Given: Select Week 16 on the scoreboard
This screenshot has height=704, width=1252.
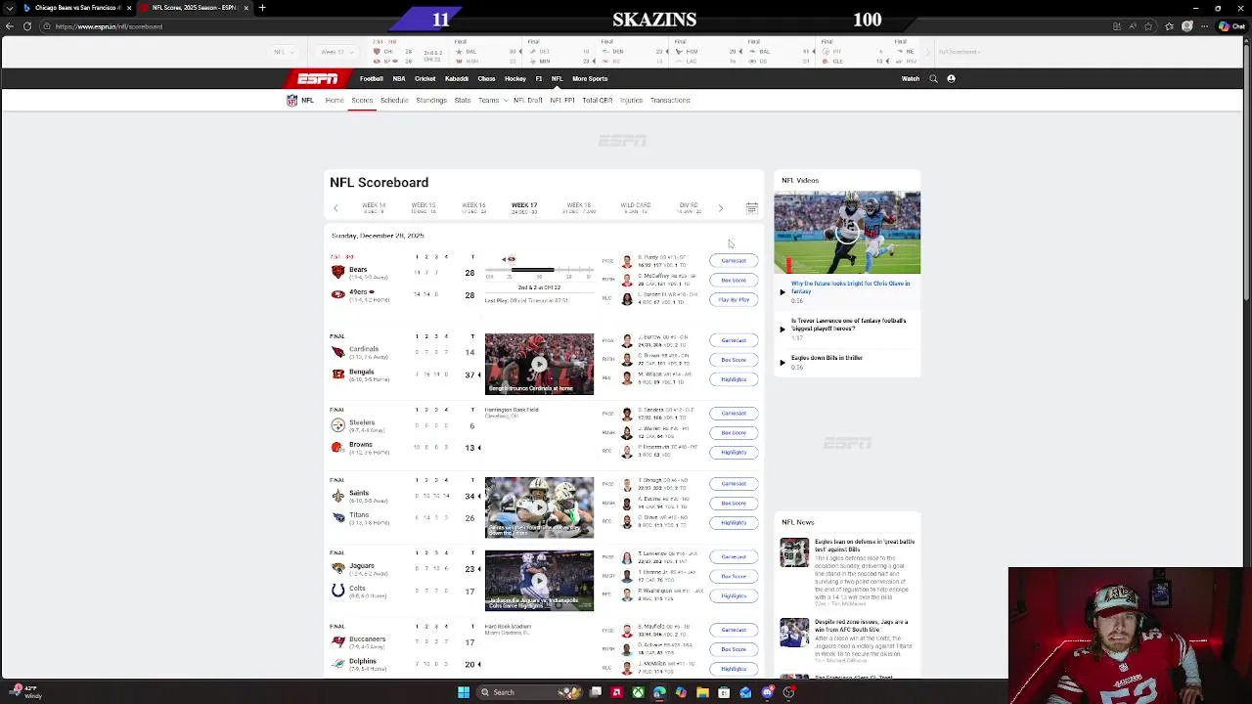Looking at the screenshot, I should tap(473, 208).
